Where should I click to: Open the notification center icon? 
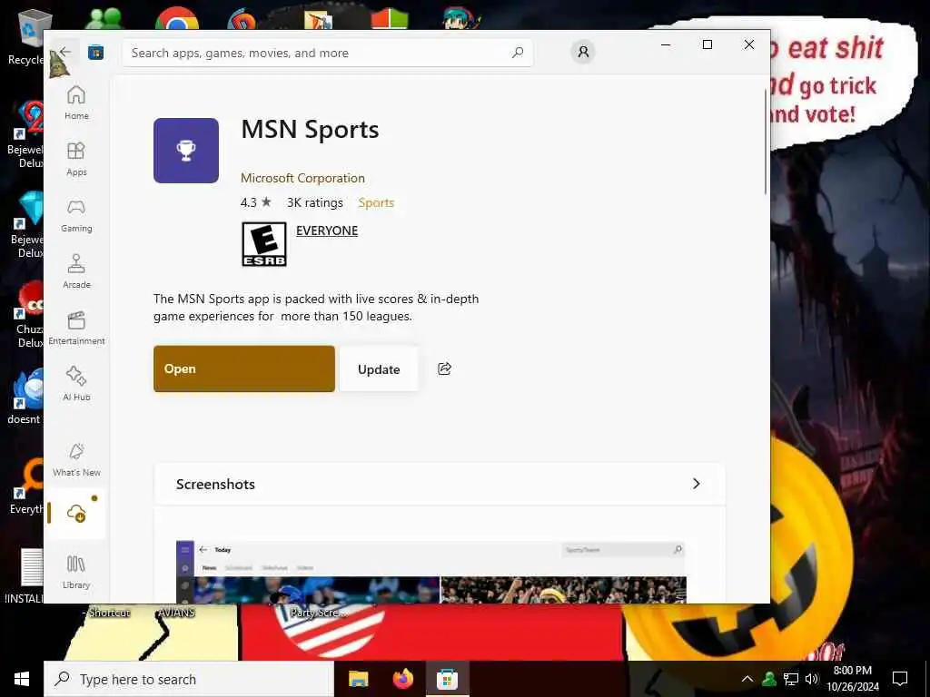(900, 679)
